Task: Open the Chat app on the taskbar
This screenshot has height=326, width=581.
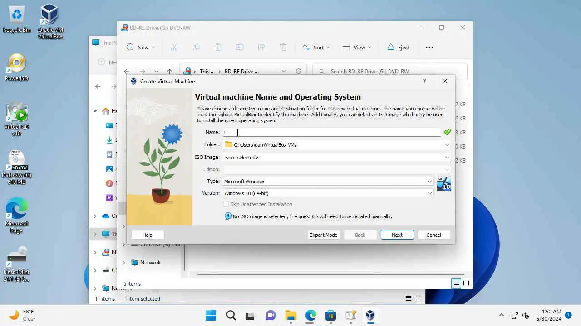Action: point(271,315)
